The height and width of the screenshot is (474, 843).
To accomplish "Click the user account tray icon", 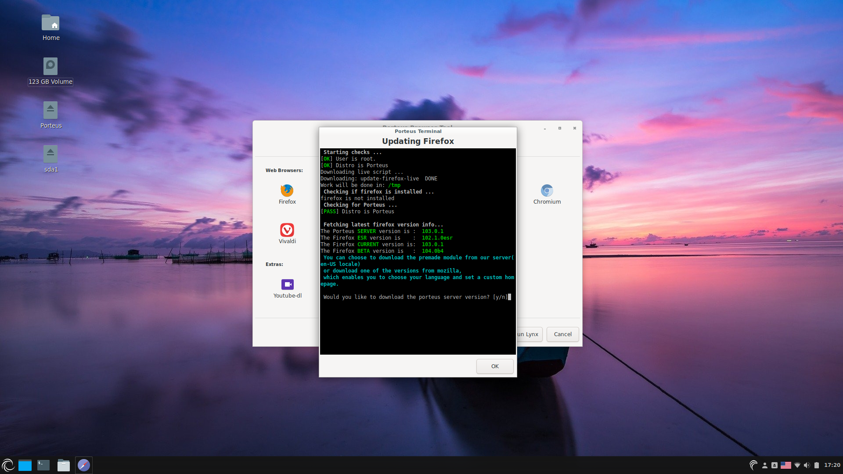I will pos(764,465).
